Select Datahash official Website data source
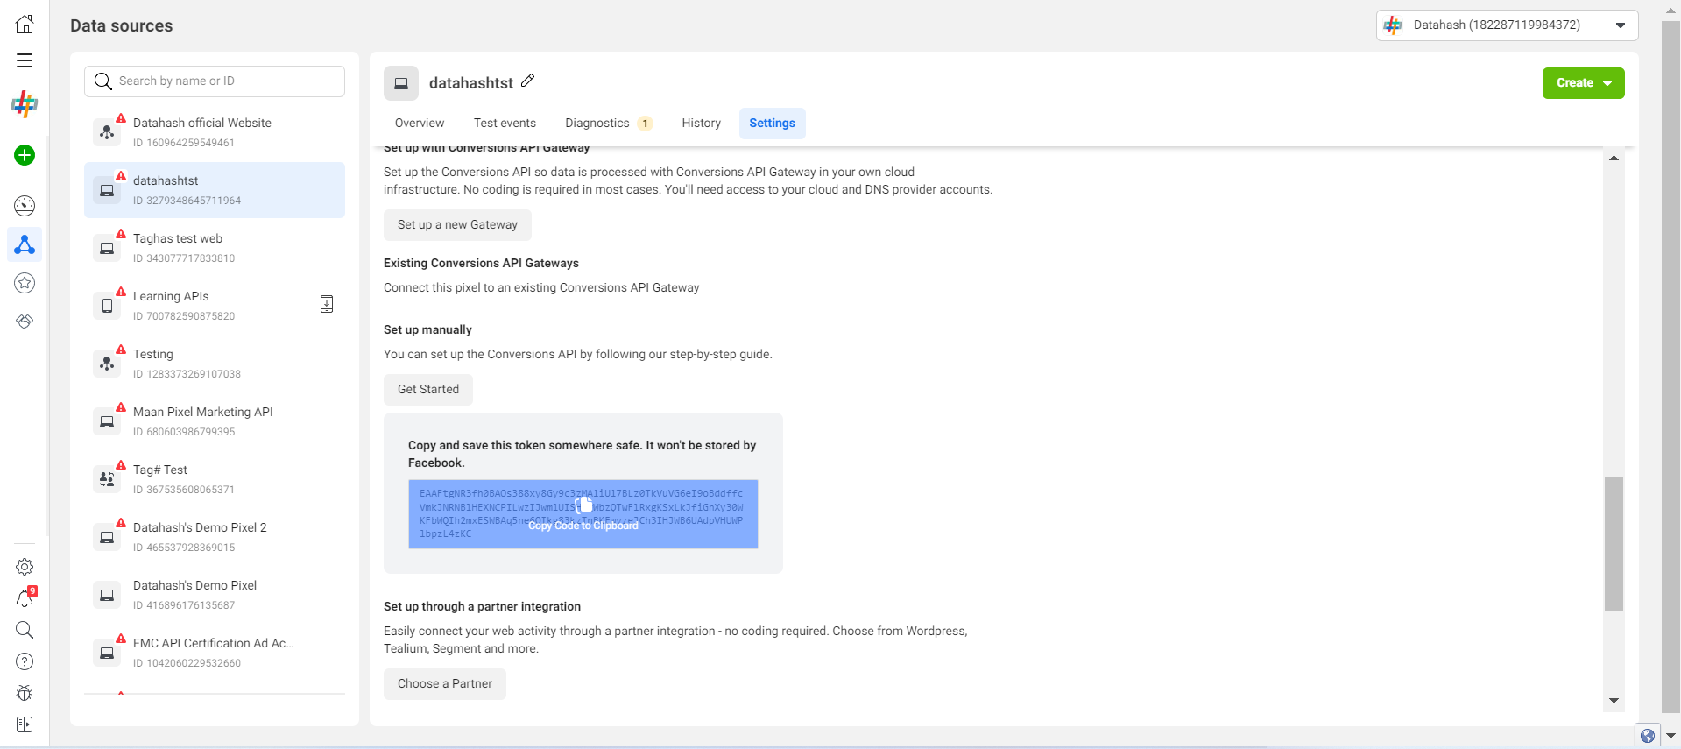Image resolution: width=1681 pixels, height=749 pixels. (215, 132)
